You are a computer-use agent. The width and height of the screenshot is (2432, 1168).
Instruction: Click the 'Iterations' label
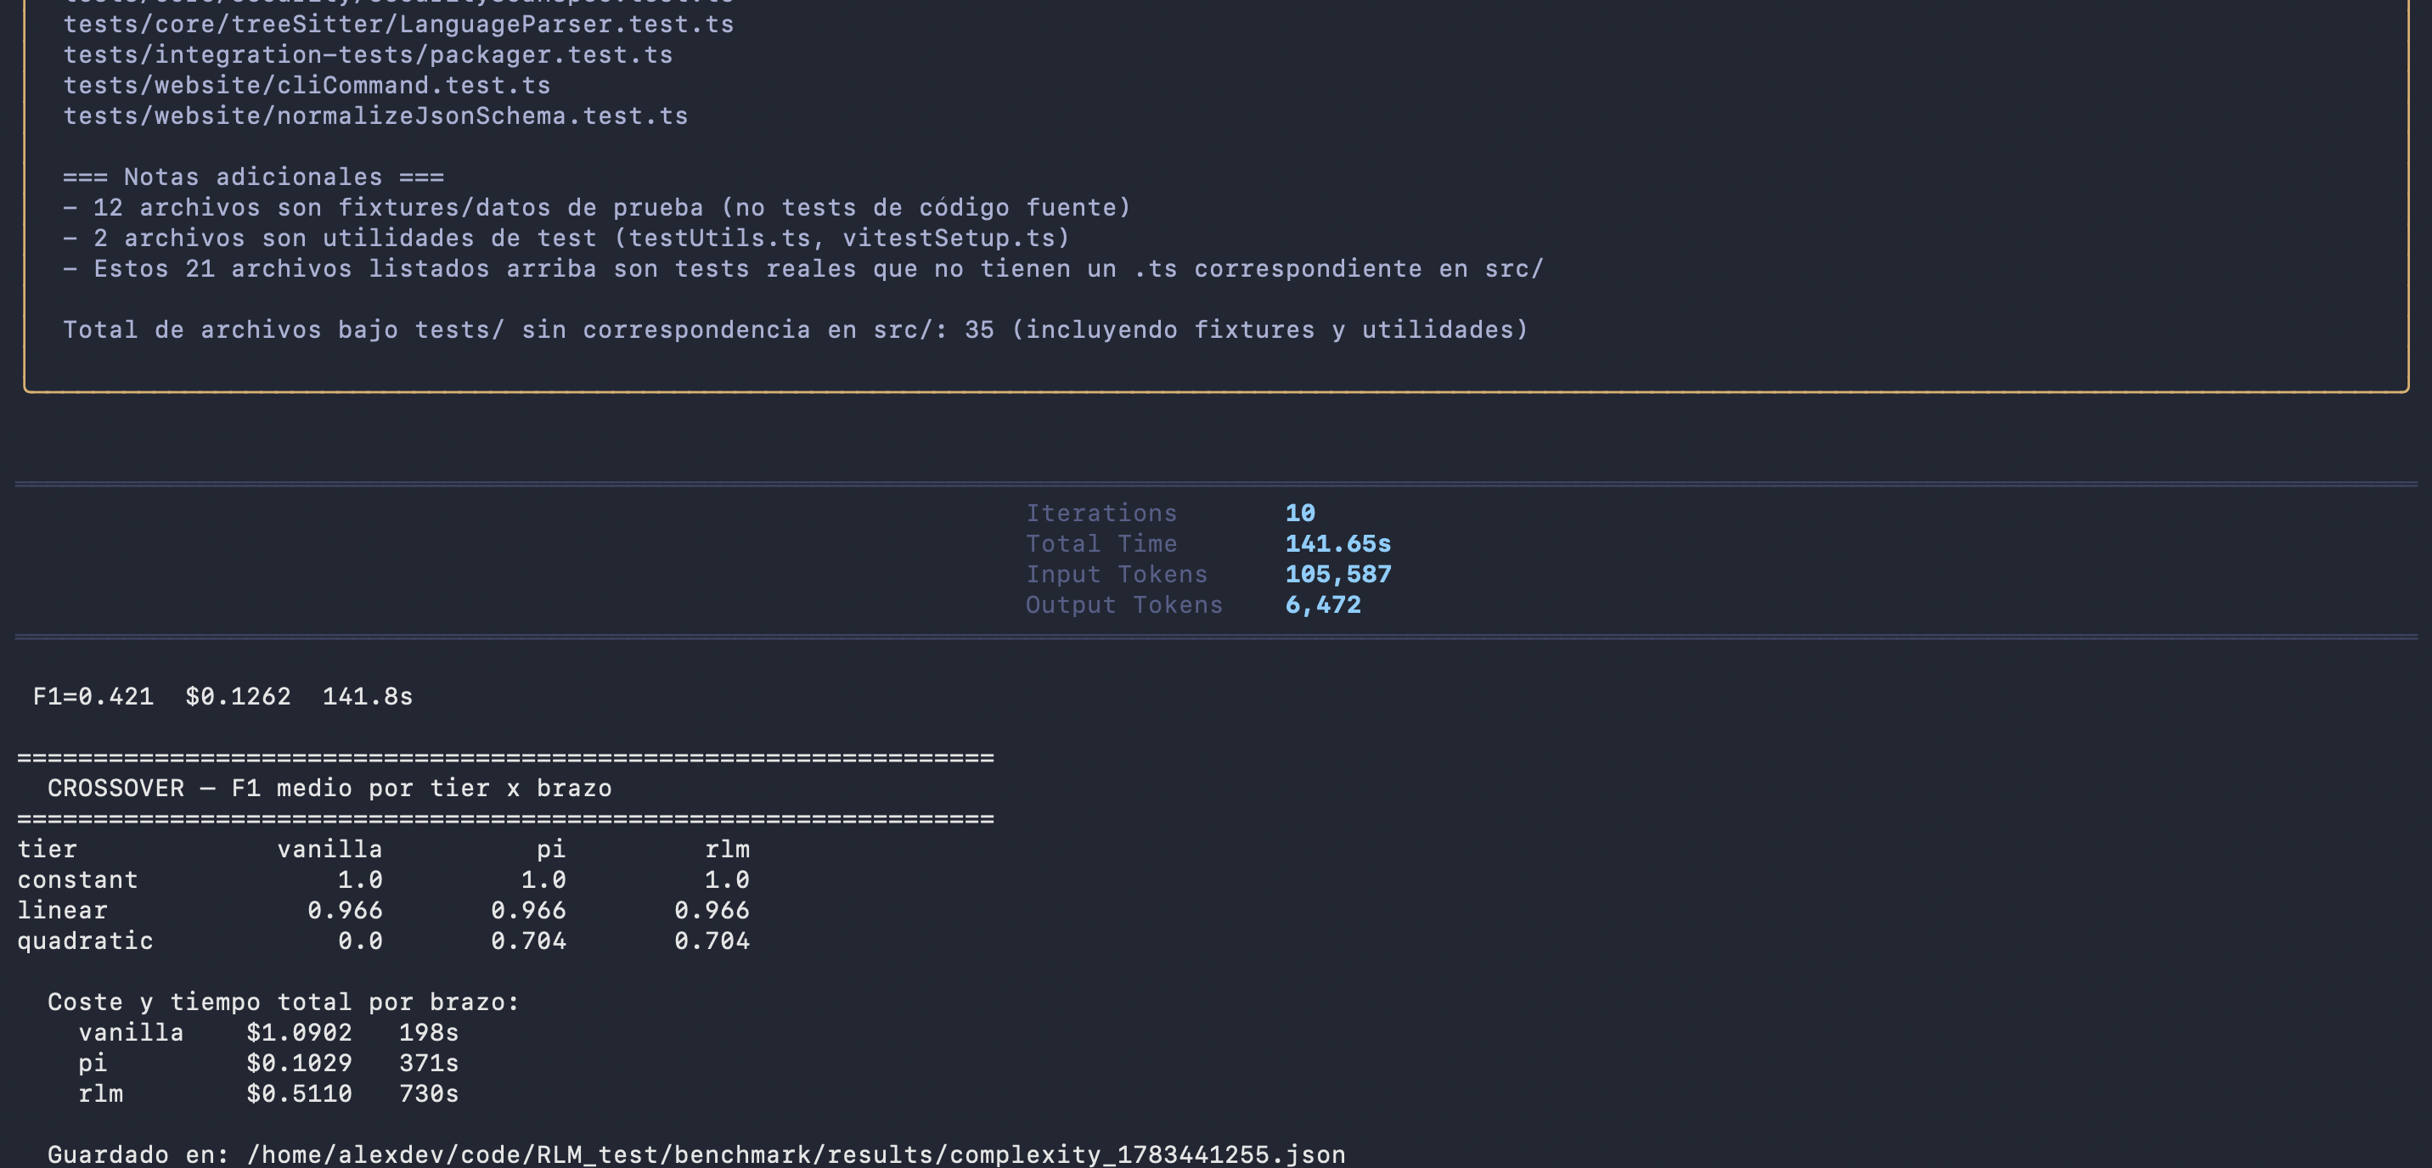coord(1101,514)
